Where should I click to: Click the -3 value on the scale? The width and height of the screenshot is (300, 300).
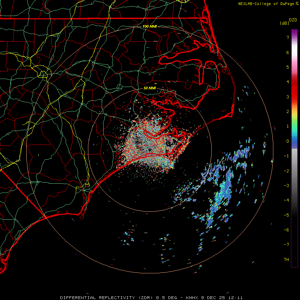pos(286,186)
